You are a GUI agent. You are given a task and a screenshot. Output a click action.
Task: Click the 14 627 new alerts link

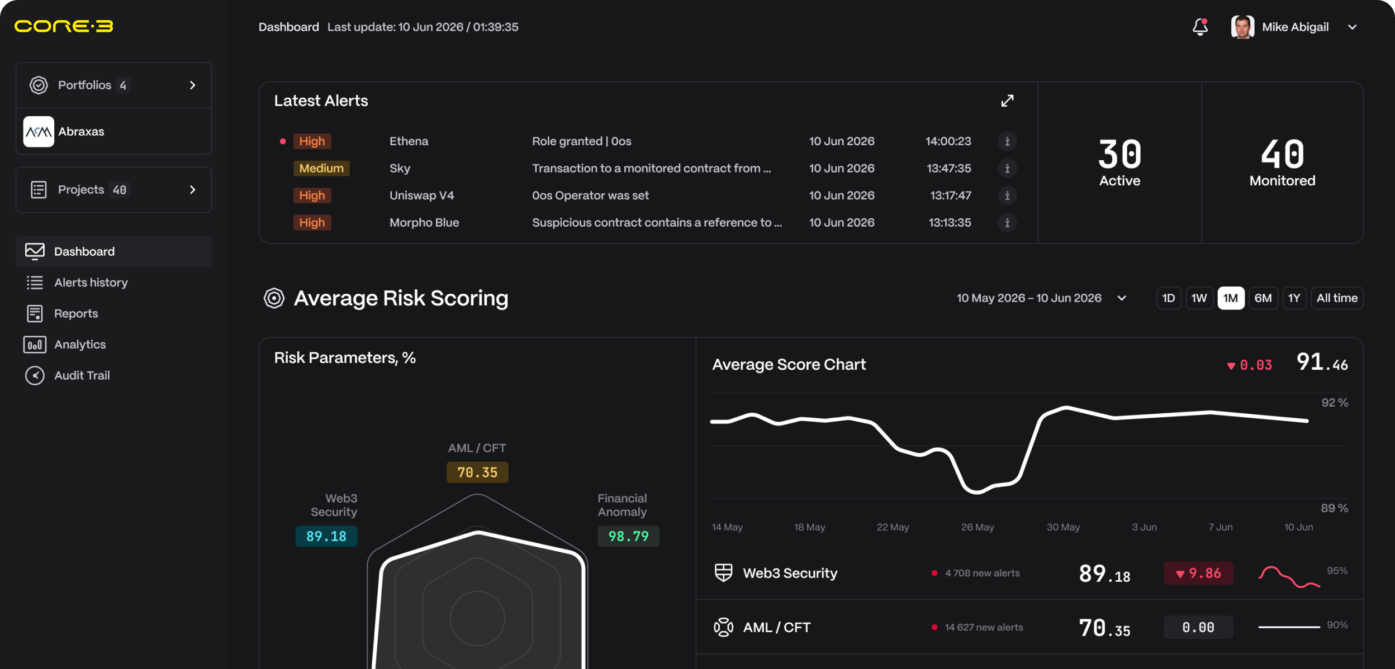(x=984, y=627)
